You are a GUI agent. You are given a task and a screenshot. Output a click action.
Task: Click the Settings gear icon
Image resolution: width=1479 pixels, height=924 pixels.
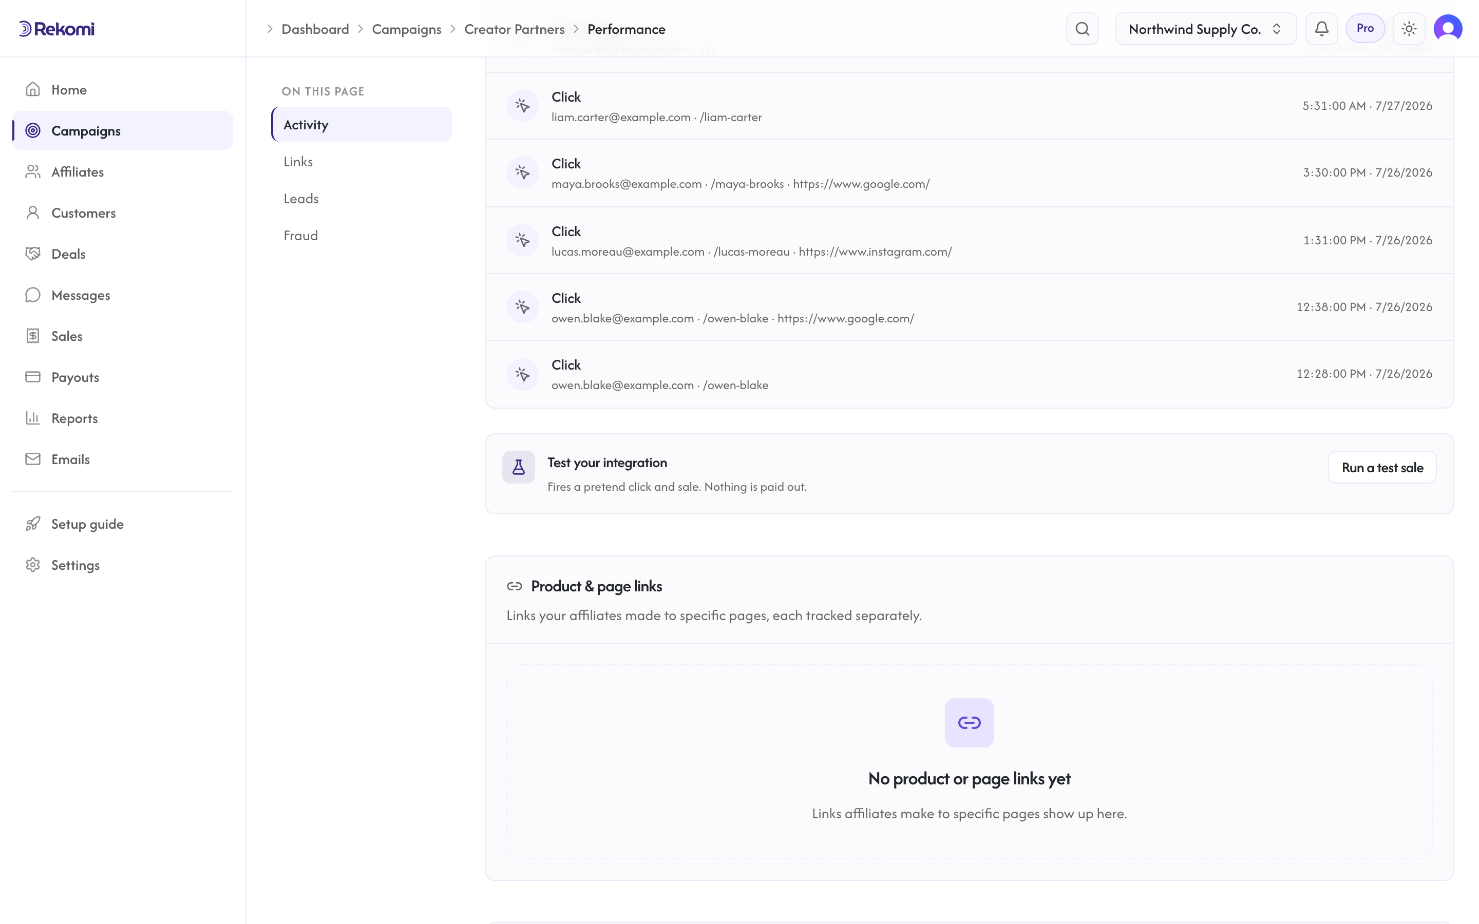[x=33, y=565]
